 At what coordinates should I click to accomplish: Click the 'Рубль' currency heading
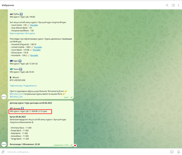point(16,14)
